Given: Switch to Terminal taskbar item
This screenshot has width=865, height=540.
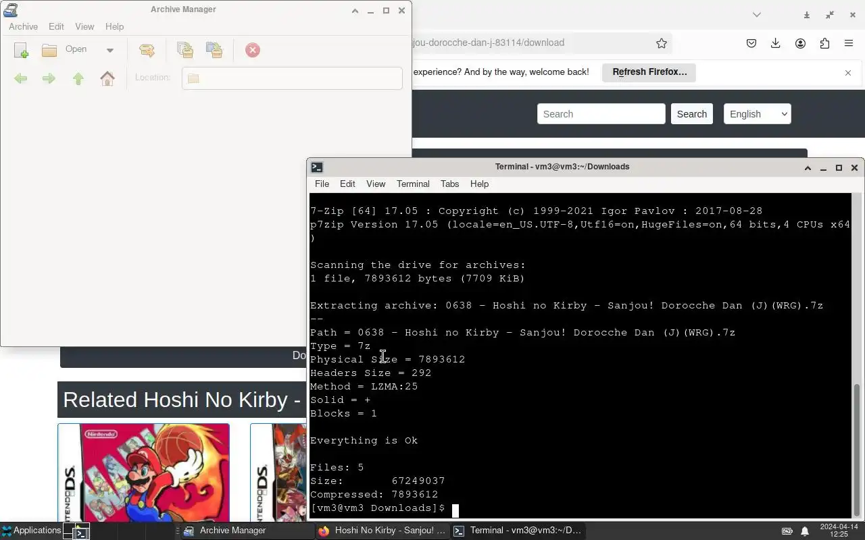Looking at the screenshot, I should [x=518, y=531].
